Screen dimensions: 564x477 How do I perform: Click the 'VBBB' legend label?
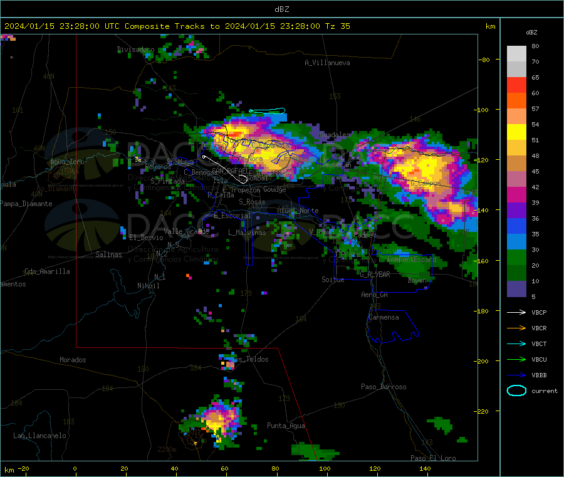[539, 375]
